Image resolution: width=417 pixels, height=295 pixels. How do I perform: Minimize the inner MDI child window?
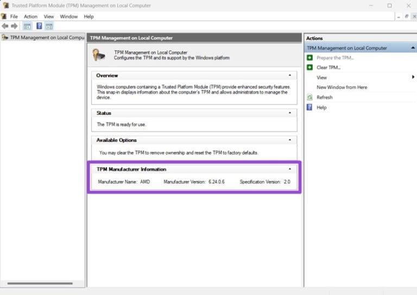399,17
